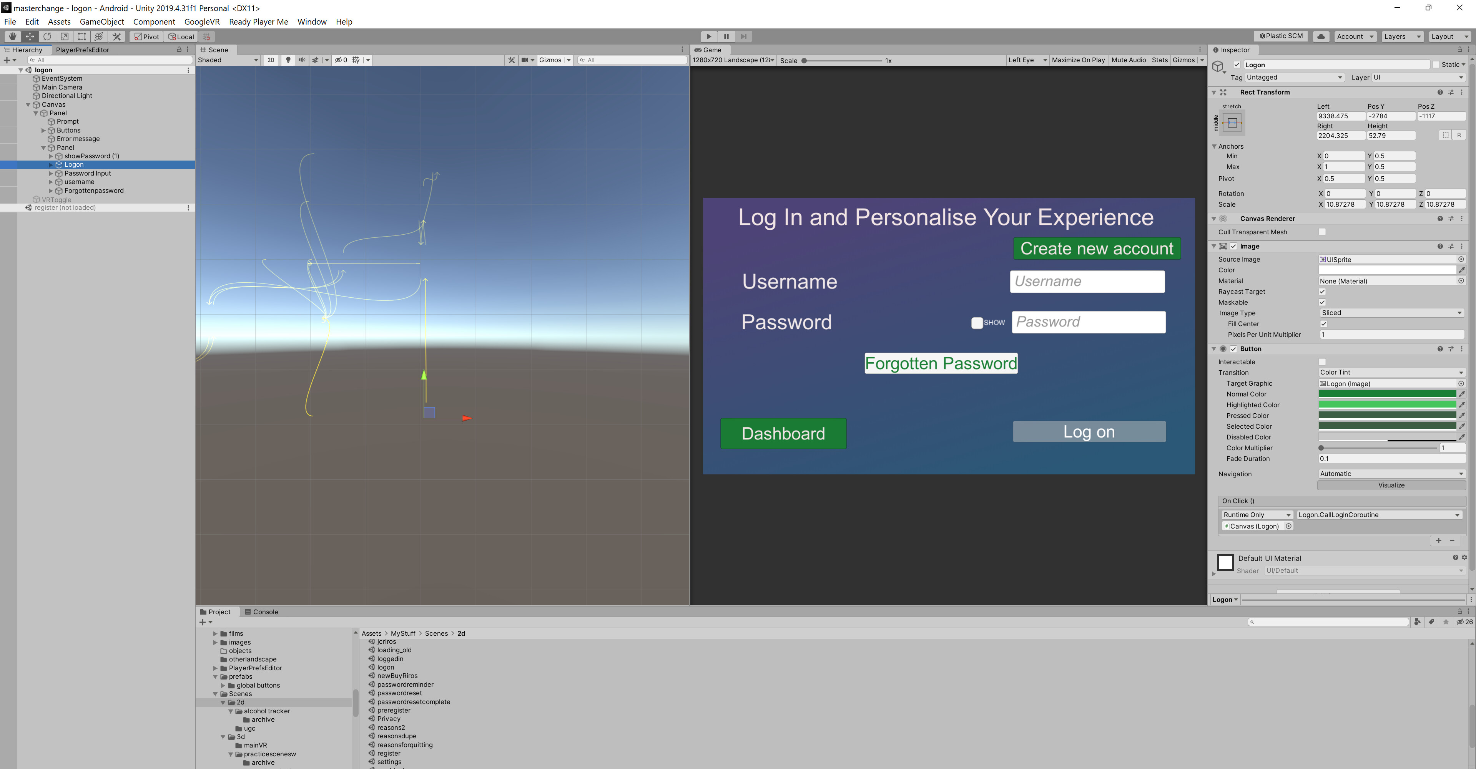Click the Pause button in the toolbar

coord(726,36)
